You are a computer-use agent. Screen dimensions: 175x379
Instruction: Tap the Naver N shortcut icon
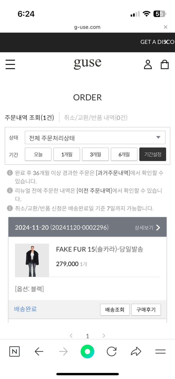coord(14,351)
